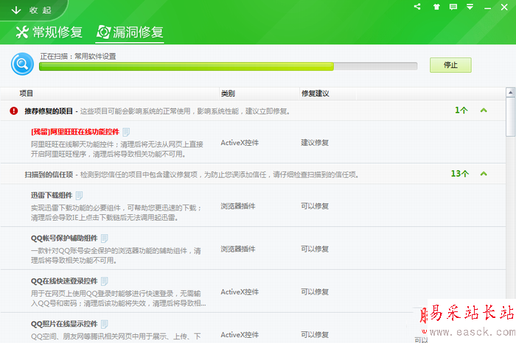Click 浏览器插件 category of 迅雷下载组件
Screen dimensions: 516x343
[238, 206]
